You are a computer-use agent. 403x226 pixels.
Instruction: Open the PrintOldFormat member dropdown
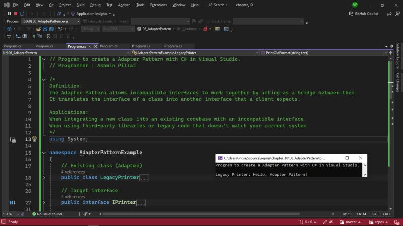click(x=324, y=53)
